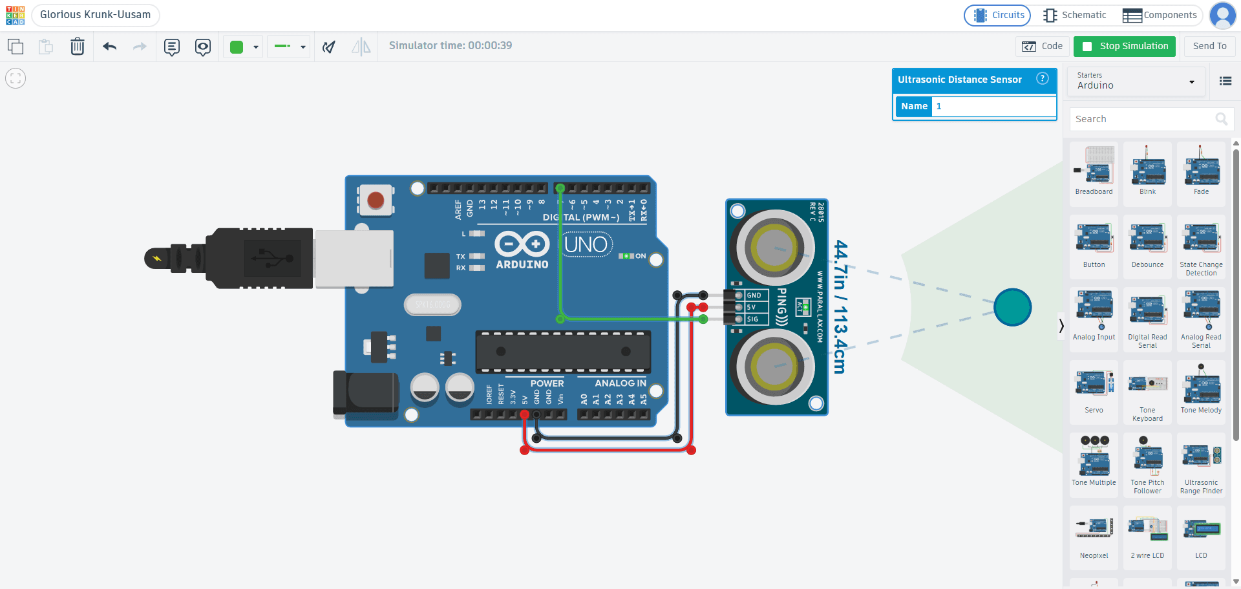This screenshot has height=589, width=1241.
Task: Switch to the Schematic view
Action: pyautogui.click(x=1074, y=15)
